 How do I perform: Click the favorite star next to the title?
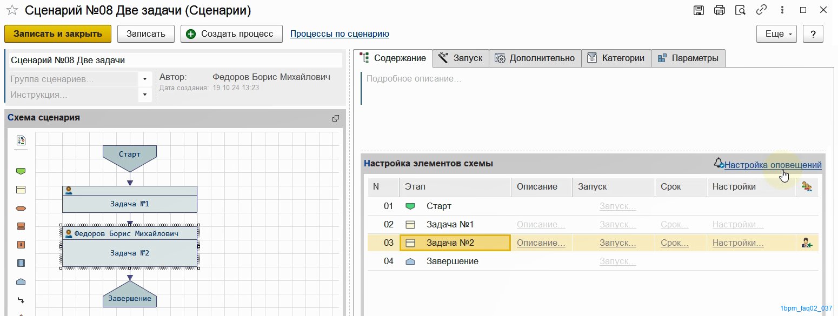click(x=12, y=10)
